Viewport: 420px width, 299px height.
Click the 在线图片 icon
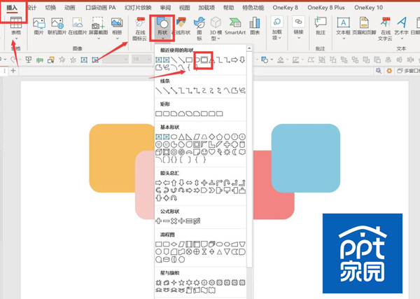[x=78, y=26]
